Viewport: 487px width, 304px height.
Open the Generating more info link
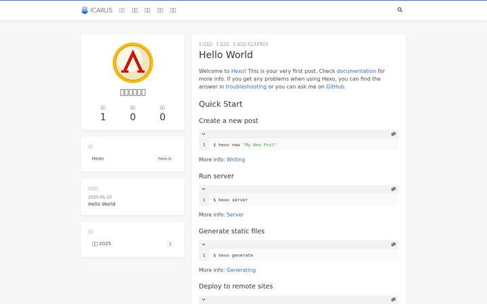point(241,270)
